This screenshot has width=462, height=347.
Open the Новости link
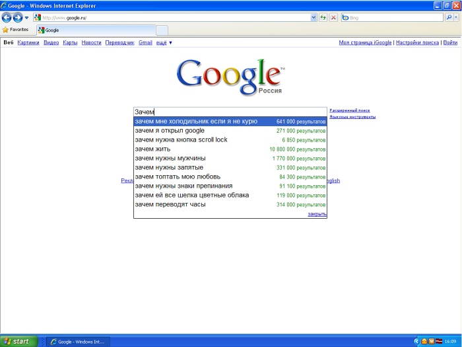[x=91, y=42]
